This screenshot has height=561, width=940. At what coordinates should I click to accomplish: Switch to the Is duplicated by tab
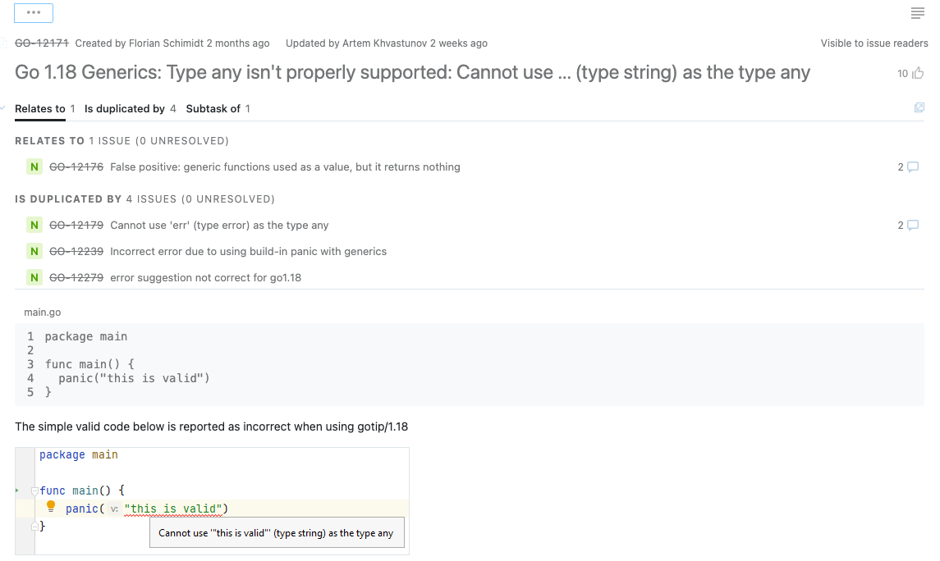pyautogui.click(x=123, y=108)
